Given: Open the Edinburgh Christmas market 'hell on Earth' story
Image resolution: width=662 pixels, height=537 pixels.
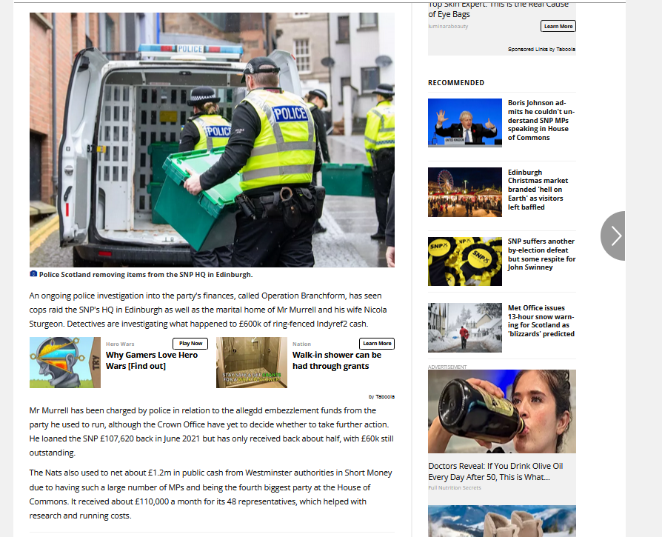Looking at the screenshot, I should tap(538, 190).
